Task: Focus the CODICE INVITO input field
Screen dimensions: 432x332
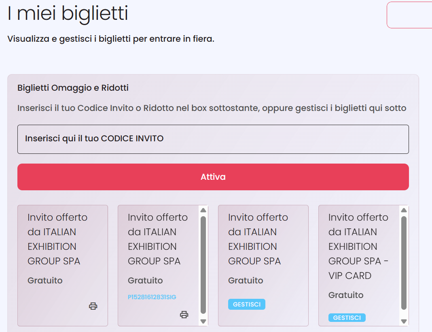Action: tap(213, 139)
